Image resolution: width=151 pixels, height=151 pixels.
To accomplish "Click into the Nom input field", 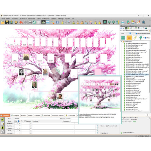I will coord(37,119).
